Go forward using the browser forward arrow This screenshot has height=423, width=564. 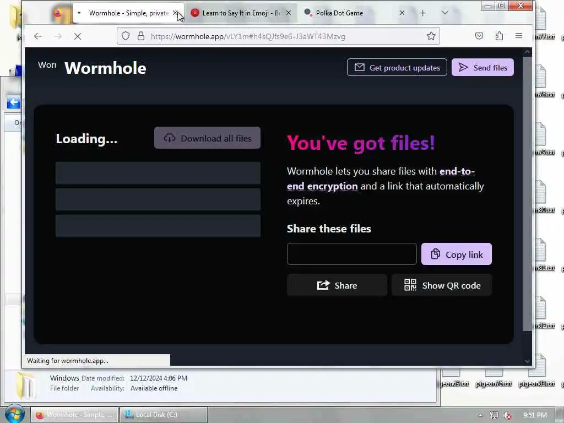pos(58,36)
